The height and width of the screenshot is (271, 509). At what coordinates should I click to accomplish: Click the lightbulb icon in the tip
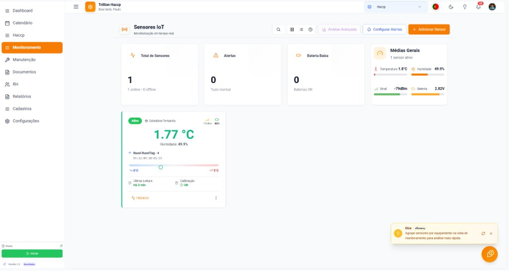point(398,233)
